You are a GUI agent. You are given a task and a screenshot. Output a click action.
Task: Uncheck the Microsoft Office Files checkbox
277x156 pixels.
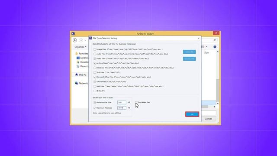pos(95,77)
